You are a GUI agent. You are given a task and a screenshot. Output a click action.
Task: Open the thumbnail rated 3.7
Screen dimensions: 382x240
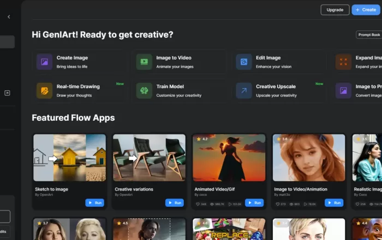click(x=70, y=229)
